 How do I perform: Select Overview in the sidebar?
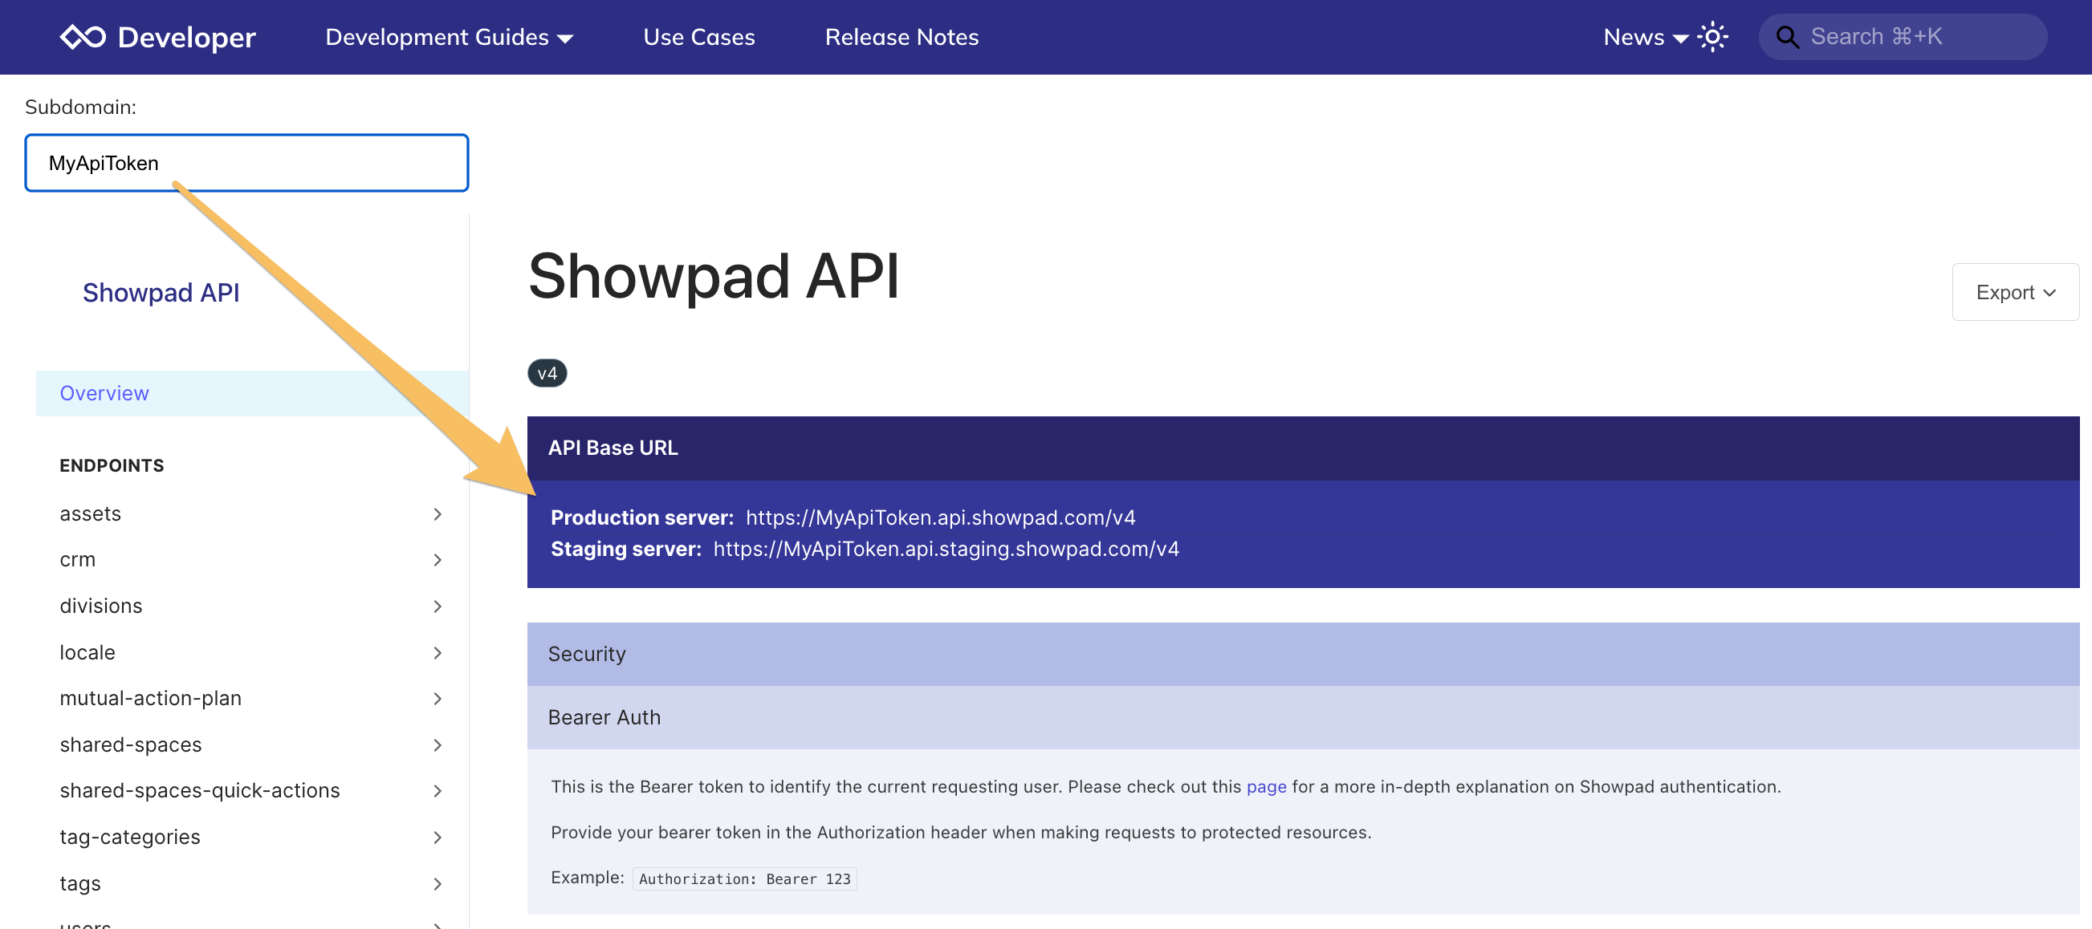coord(252,394)
